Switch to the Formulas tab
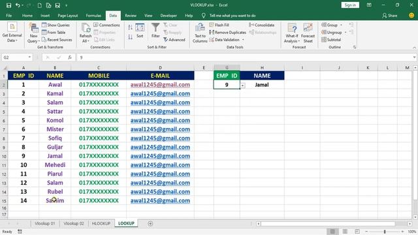The height and width of the screenshot is (235, 418). click(93, 16)
